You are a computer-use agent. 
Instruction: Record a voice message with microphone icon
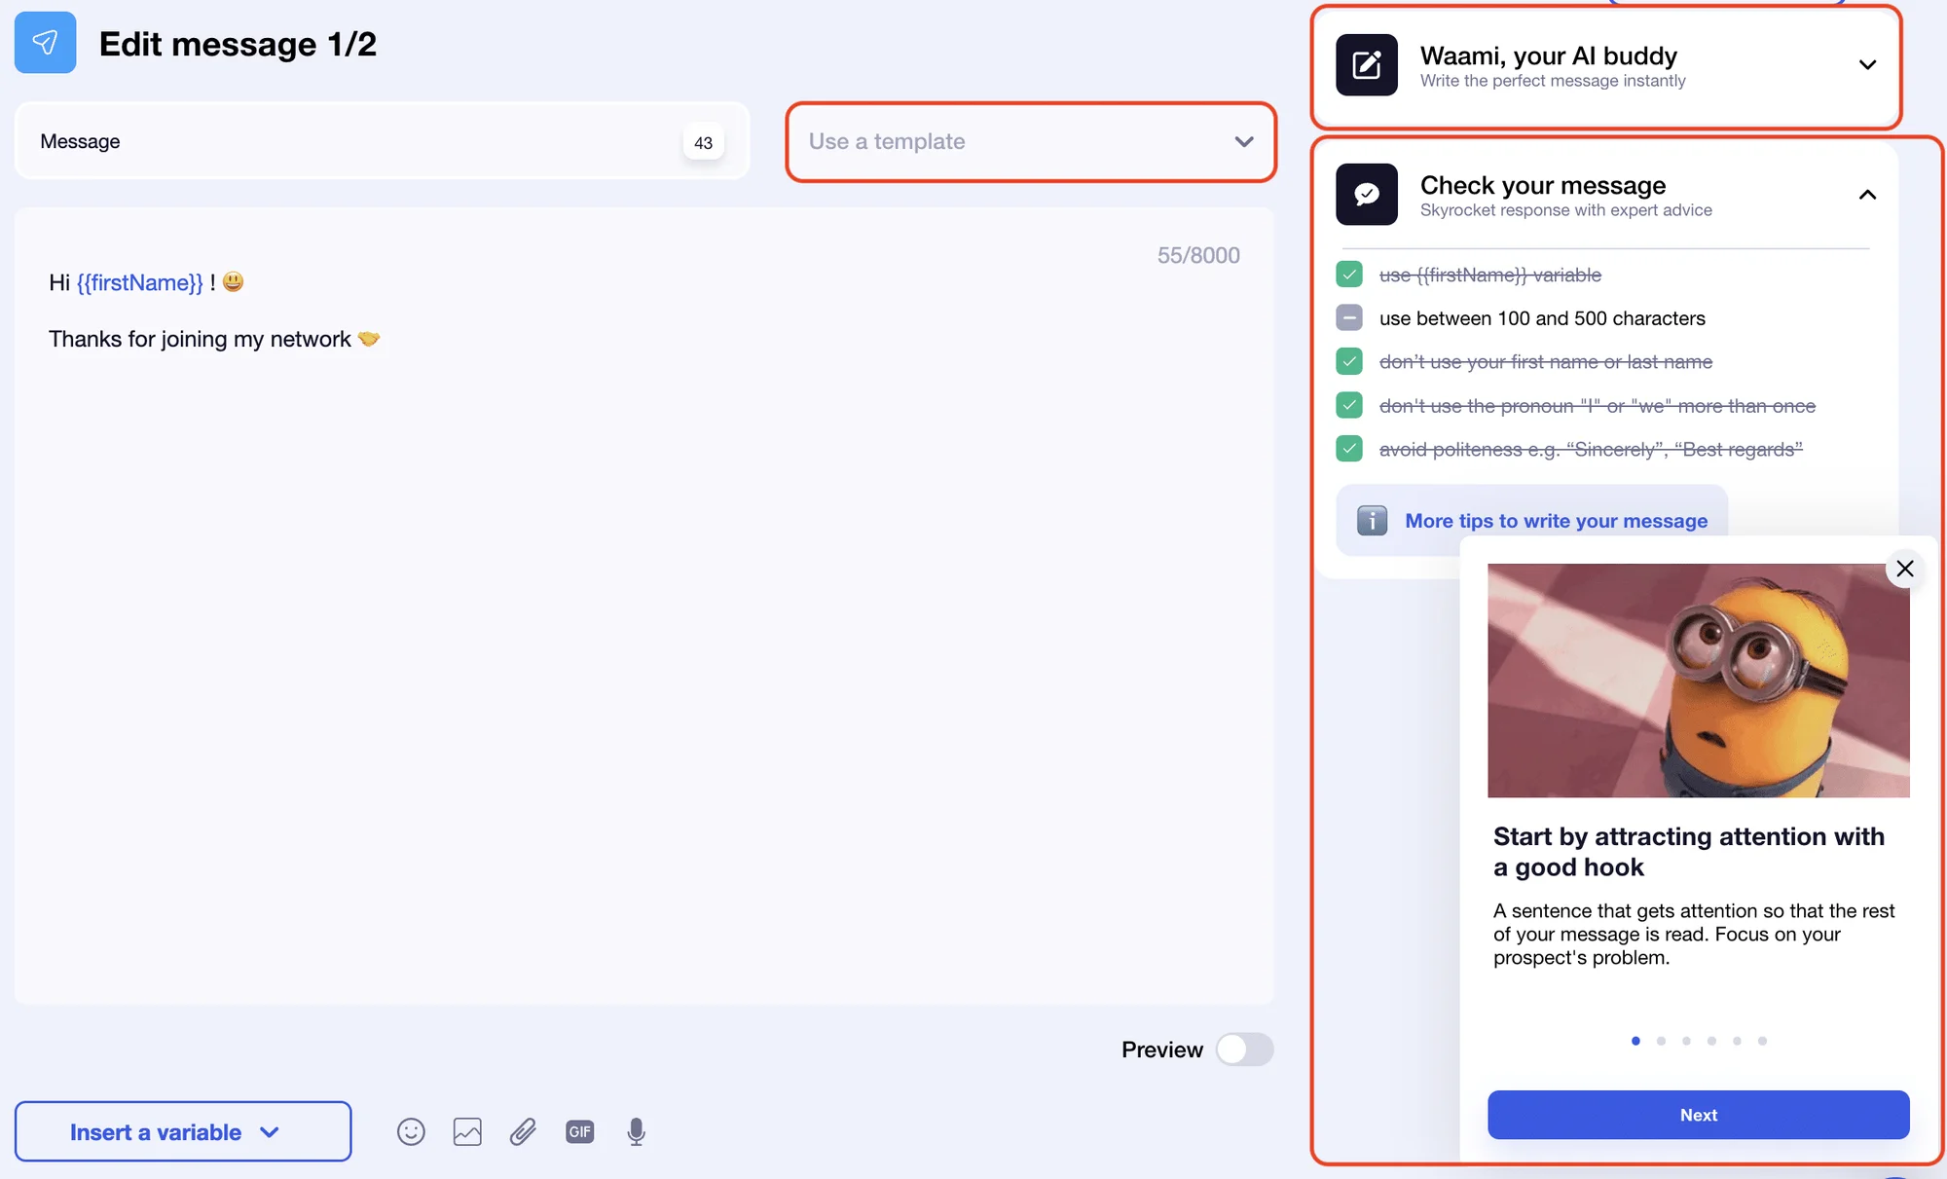636,1131
